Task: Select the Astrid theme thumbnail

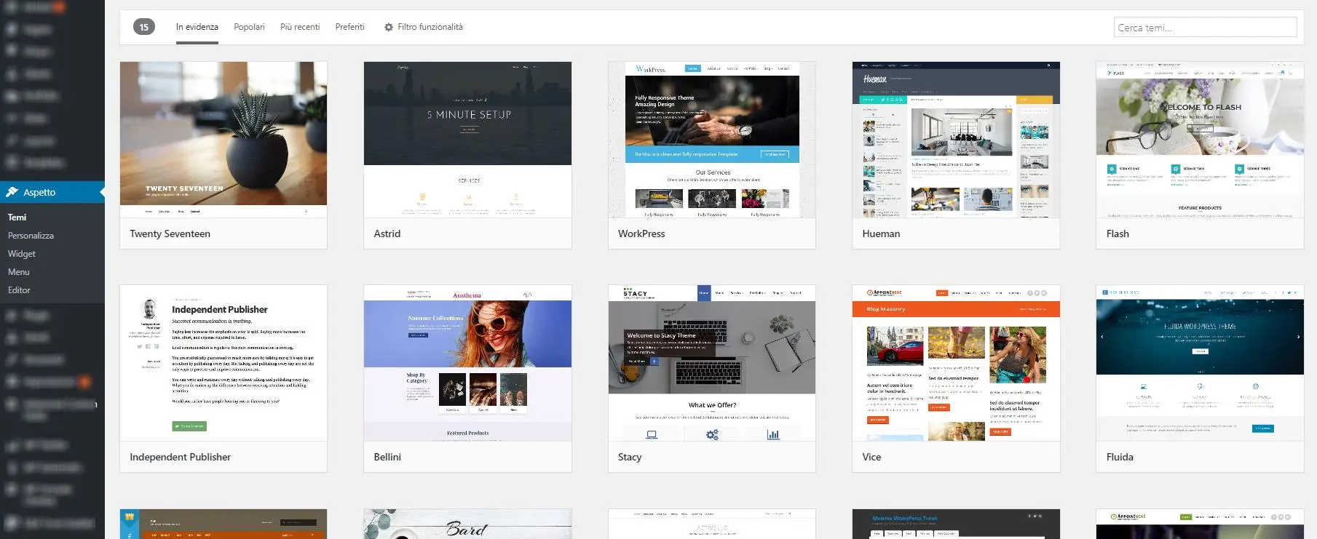Action: pos(467,140)
